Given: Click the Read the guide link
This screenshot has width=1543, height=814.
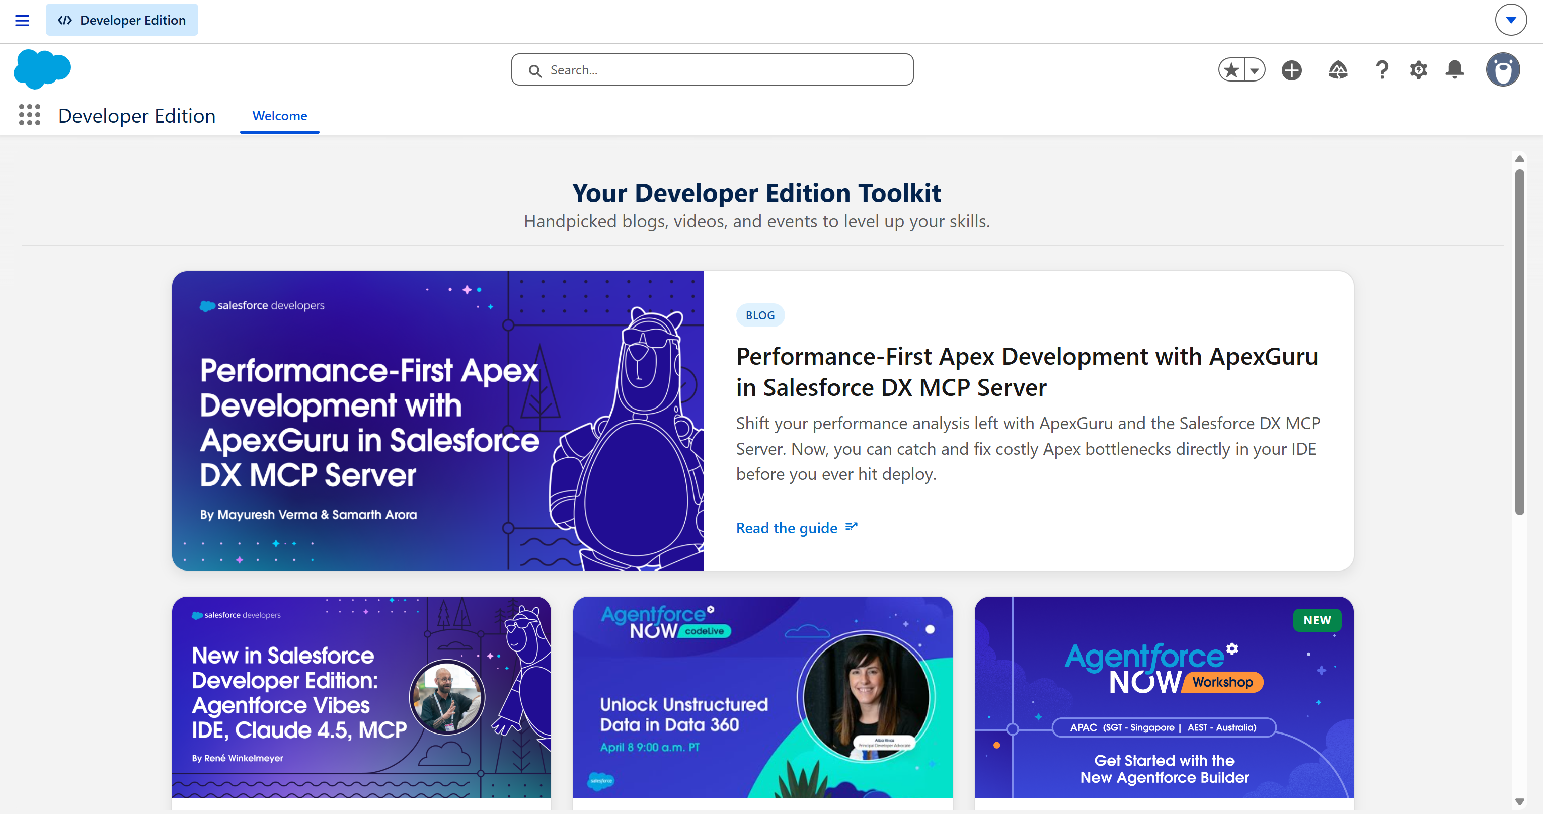Looking at the screenshot, I should [787, 528].
